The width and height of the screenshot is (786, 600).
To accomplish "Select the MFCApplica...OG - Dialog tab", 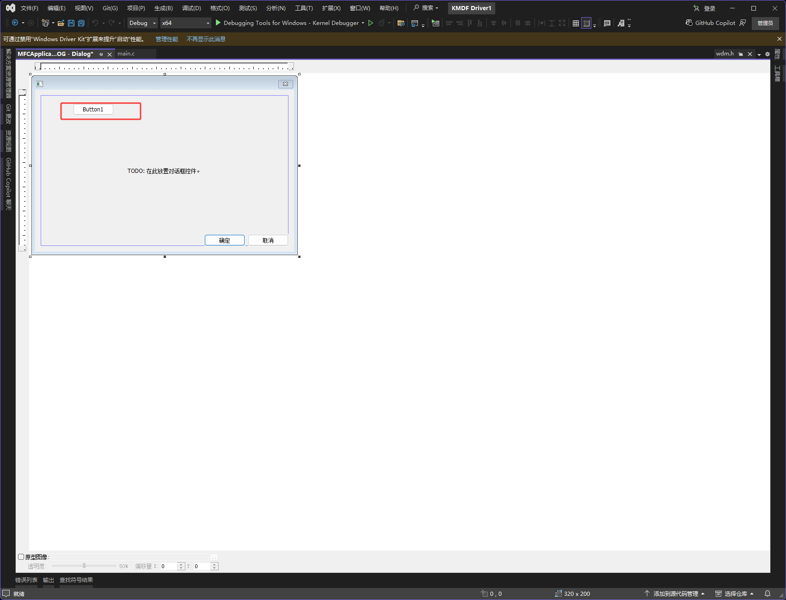I will click(55, 54).
